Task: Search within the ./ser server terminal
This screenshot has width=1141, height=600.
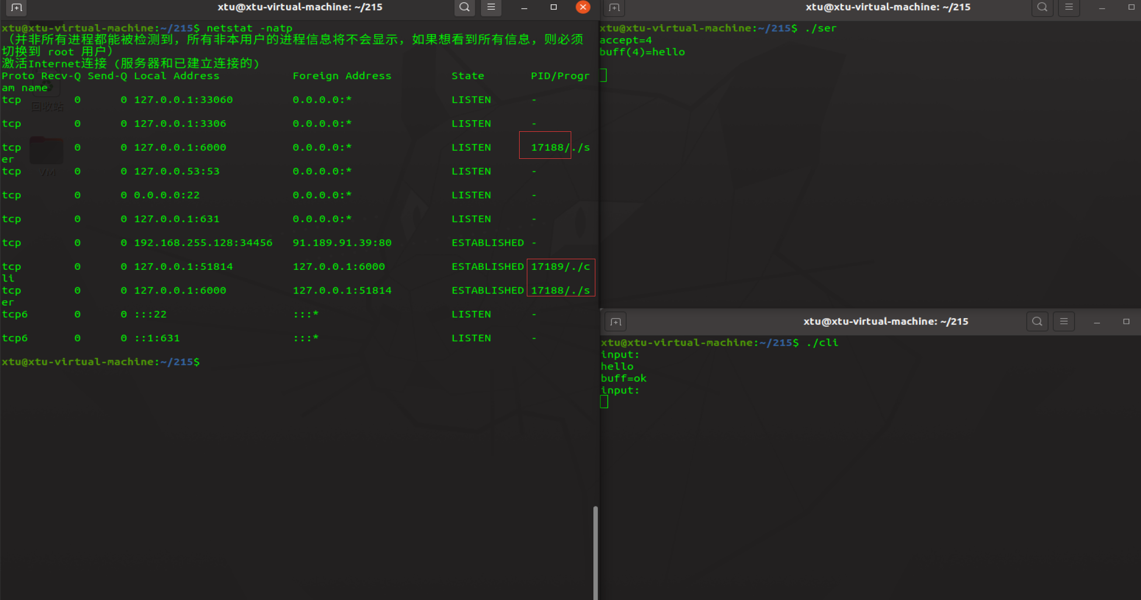Action: (x=1042, y=7)
